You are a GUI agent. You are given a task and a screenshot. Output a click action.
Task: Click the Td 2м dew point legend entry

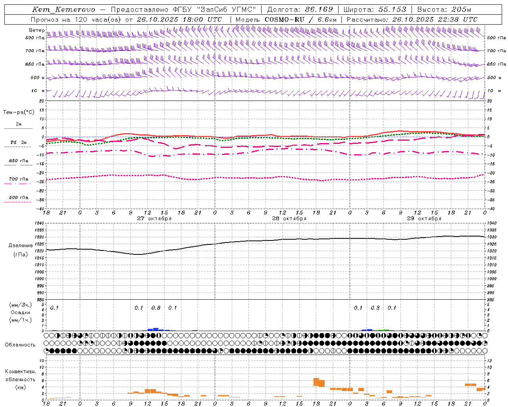(x=19, y=142)
